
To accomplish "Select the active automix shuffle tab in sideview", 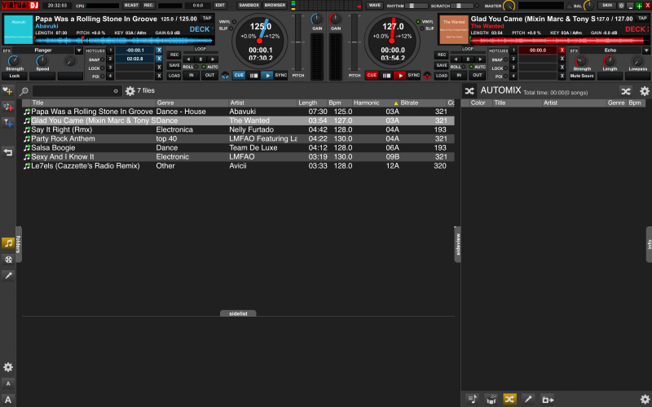I will click(x=510, y=400).
